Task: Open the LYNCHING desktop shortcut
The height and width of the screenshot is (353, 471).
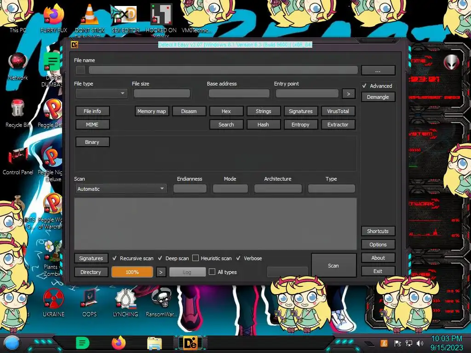Action: point(126,302)
